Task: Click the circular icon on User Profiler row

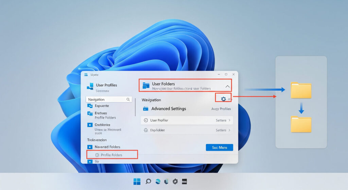Action: 146,120
